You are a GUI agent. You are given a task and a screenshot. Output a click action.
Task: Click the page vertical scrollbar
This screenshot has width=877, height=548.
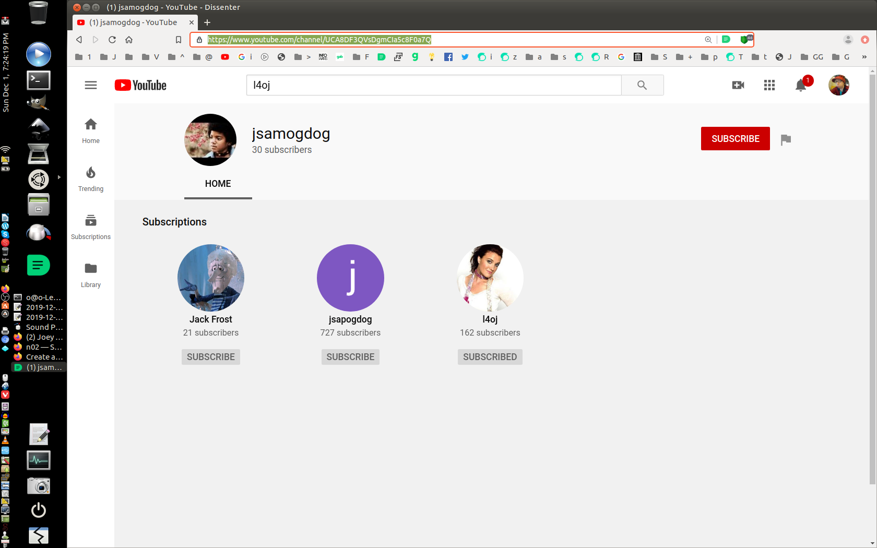tap(873, 280)
